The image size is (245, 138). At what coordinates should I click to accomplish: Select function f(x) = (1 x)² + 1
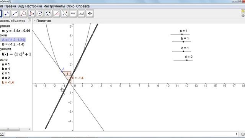16,54
